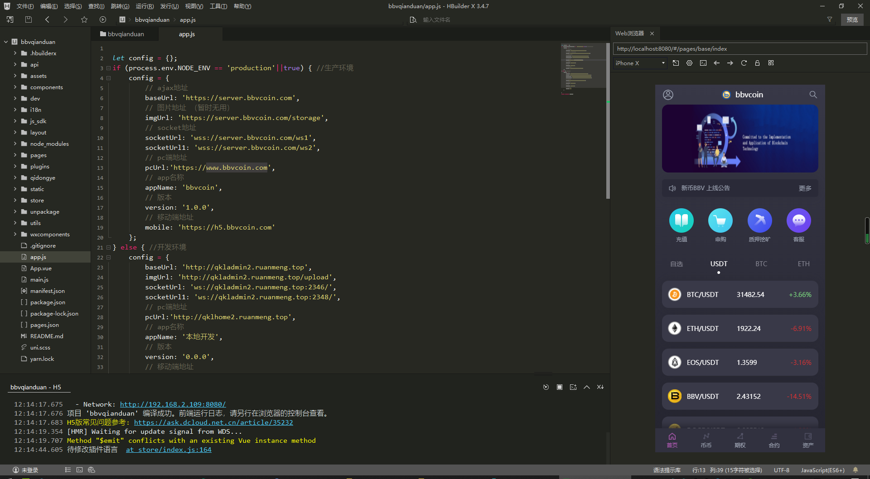Open the BTC/USDT market row
This screenshot has height=479, width=870.
click(x=740, y=294)
